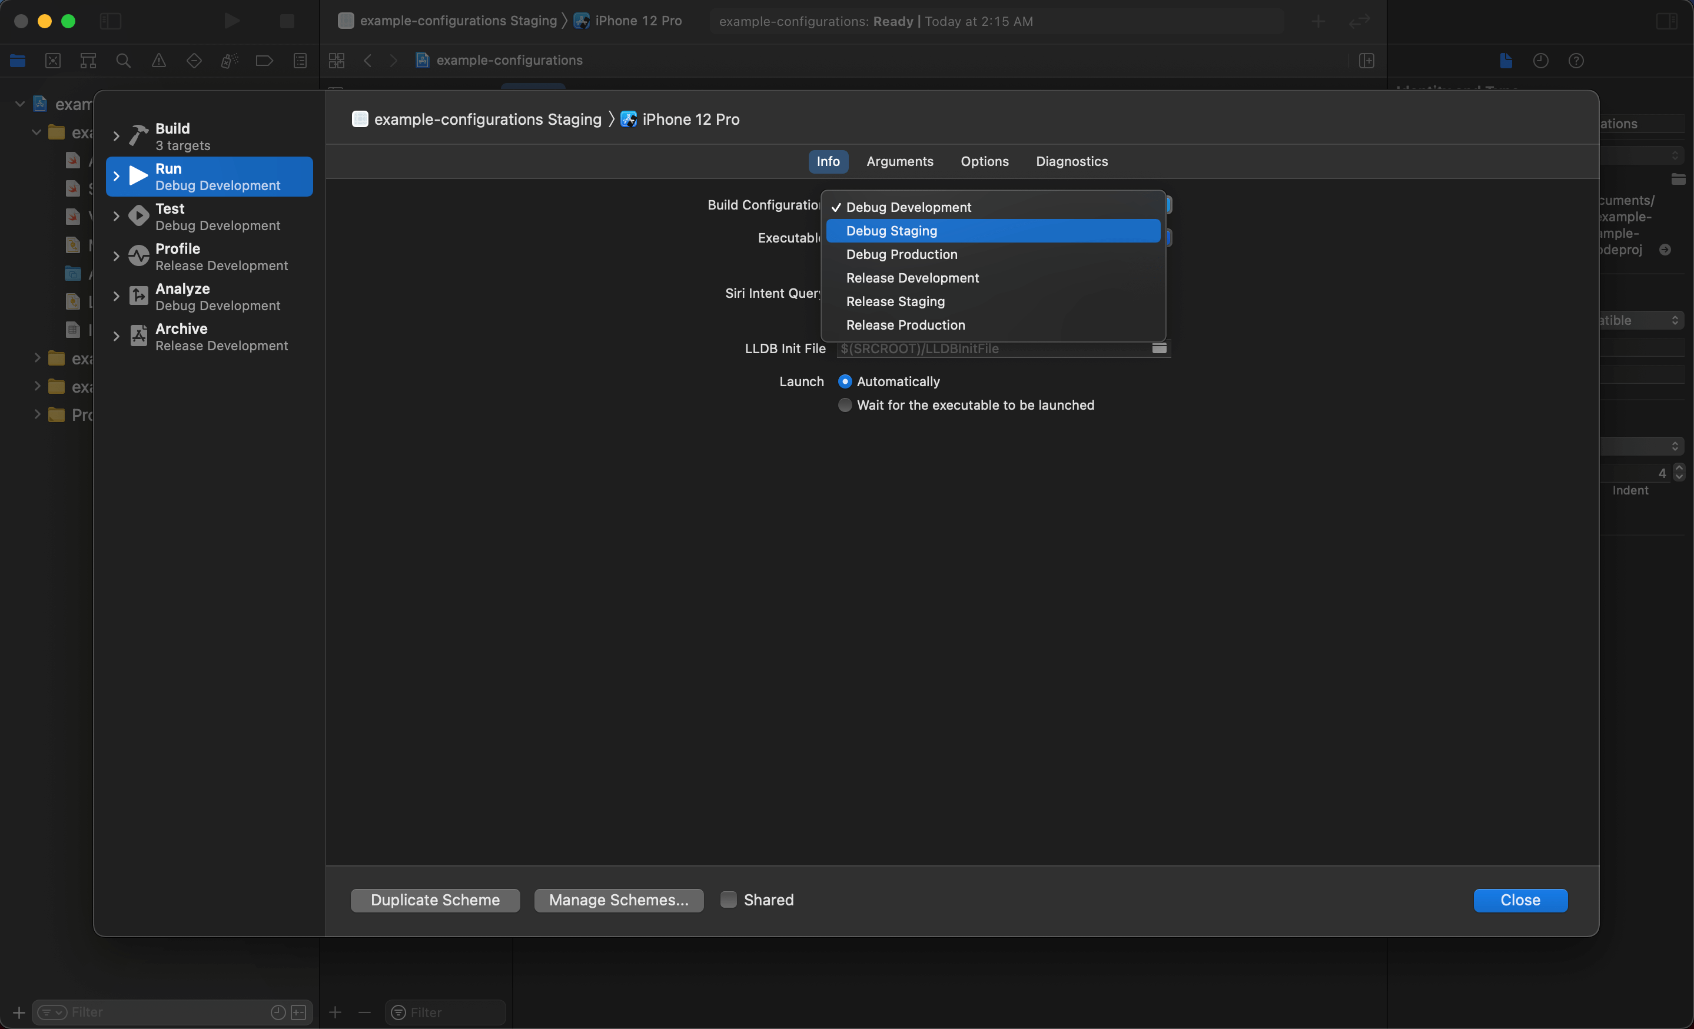Viewport: 1694px width, 1029px height.
Task: Click the LLDB Init File browse icon
Action: 1159,348
